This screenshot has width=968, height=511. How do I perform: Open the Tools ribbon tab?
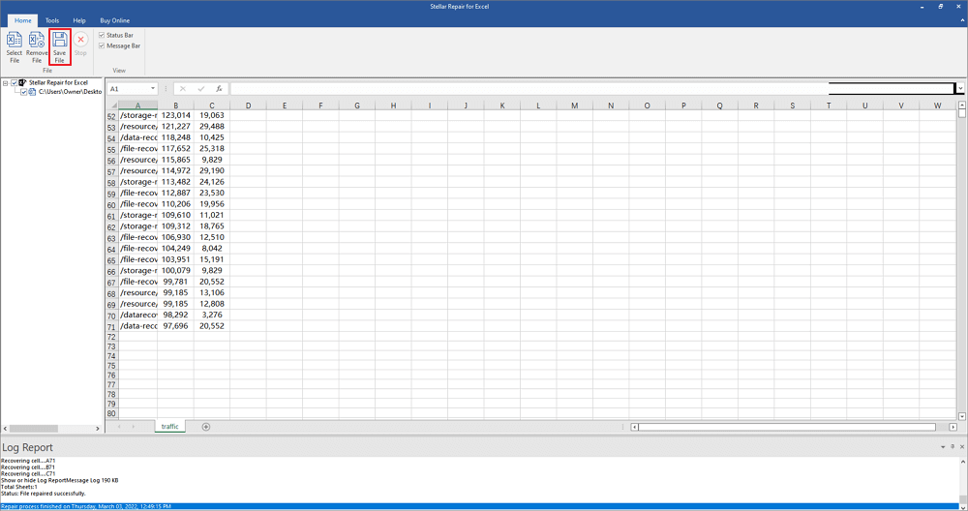coord(52,20)
